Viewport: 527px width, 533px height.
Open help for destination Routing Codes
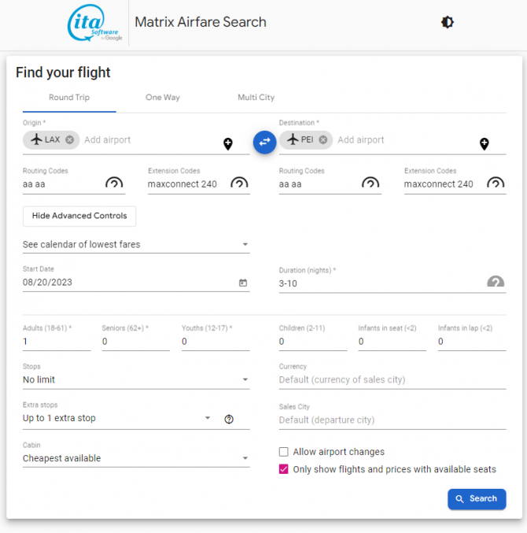(370, 183)
